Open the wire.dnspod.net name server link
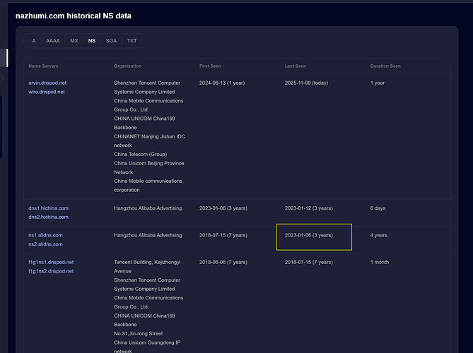This screenshot has width=473, height=353. 47,92
